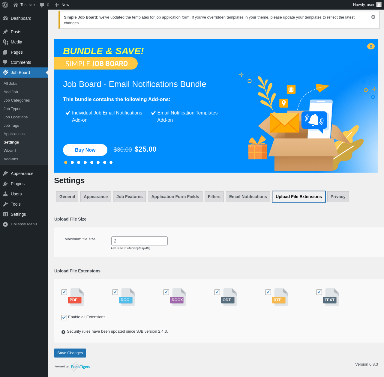Uncheck the RTF extension checkbox

[x=268, y=292]
